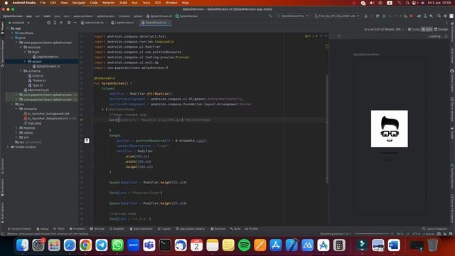The image size is (455, 256).
Task: Open the Build tool window button
Action: tap(235, 229)
